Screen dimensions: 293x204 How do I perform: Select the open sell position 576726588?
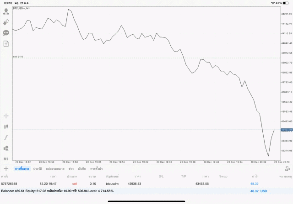pos(137,183)
